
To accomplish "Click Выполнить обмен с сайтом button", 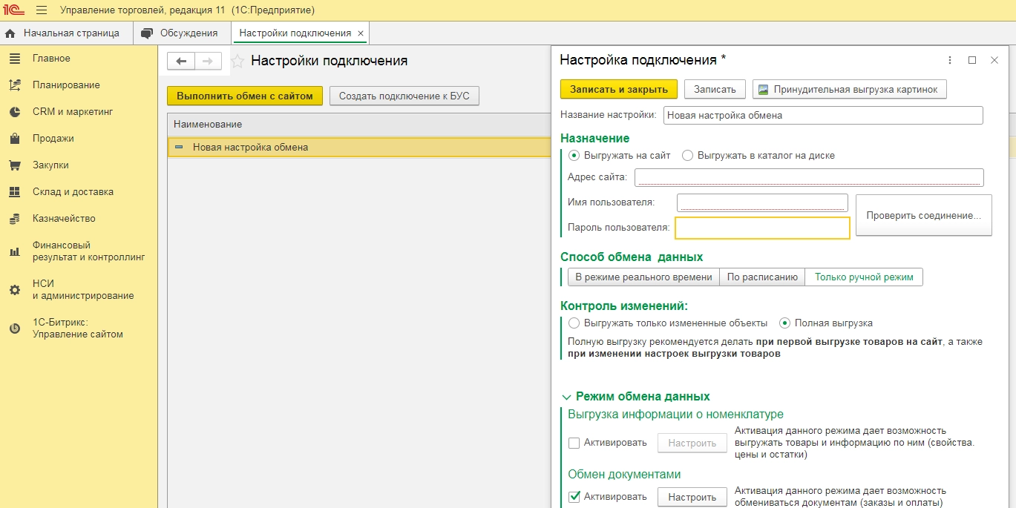I will pos(245,96).
